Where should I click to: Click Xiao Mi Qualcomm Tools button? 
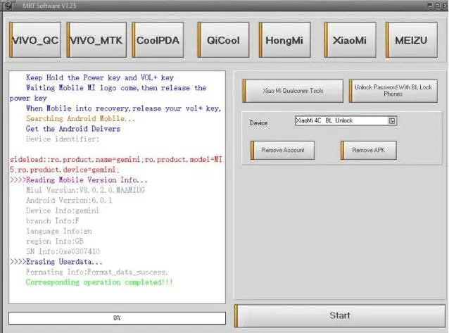tap(293, 91)
